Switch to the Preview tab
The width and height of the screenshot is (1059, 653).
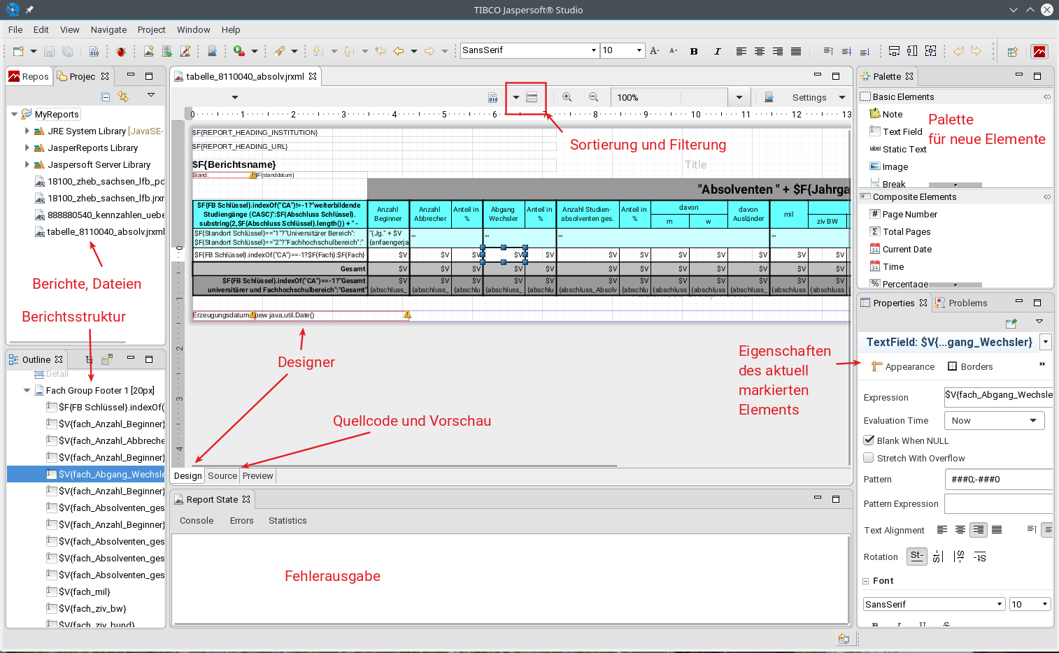(258, 475)
